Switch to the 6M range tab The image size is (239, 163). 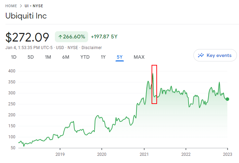(66, 57)
